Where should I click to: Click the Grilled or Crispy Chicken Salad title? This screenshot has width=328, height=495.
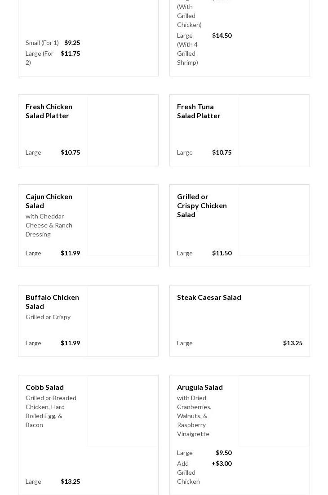pyautogui.click(x=202, y=205)
